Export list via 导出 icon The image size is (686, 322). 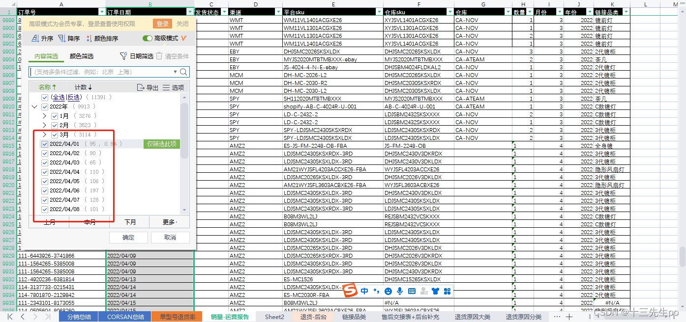click(x=141, y=87)
